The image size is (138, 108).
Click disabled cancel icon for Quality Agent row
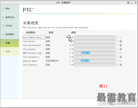(121, 61)
